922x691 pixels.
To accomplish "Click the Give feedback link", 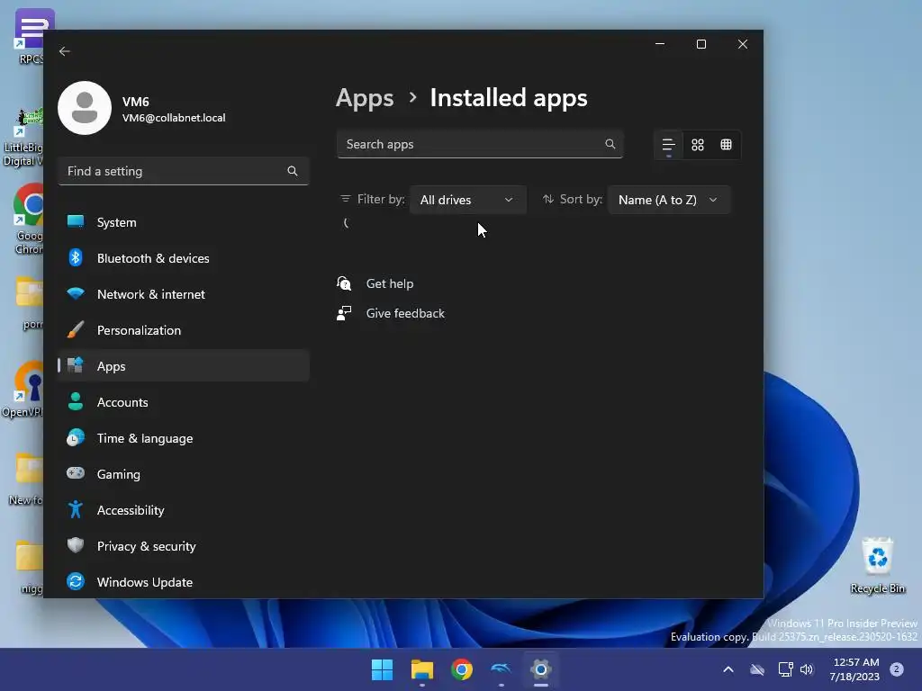I will (x=405, y=313).
